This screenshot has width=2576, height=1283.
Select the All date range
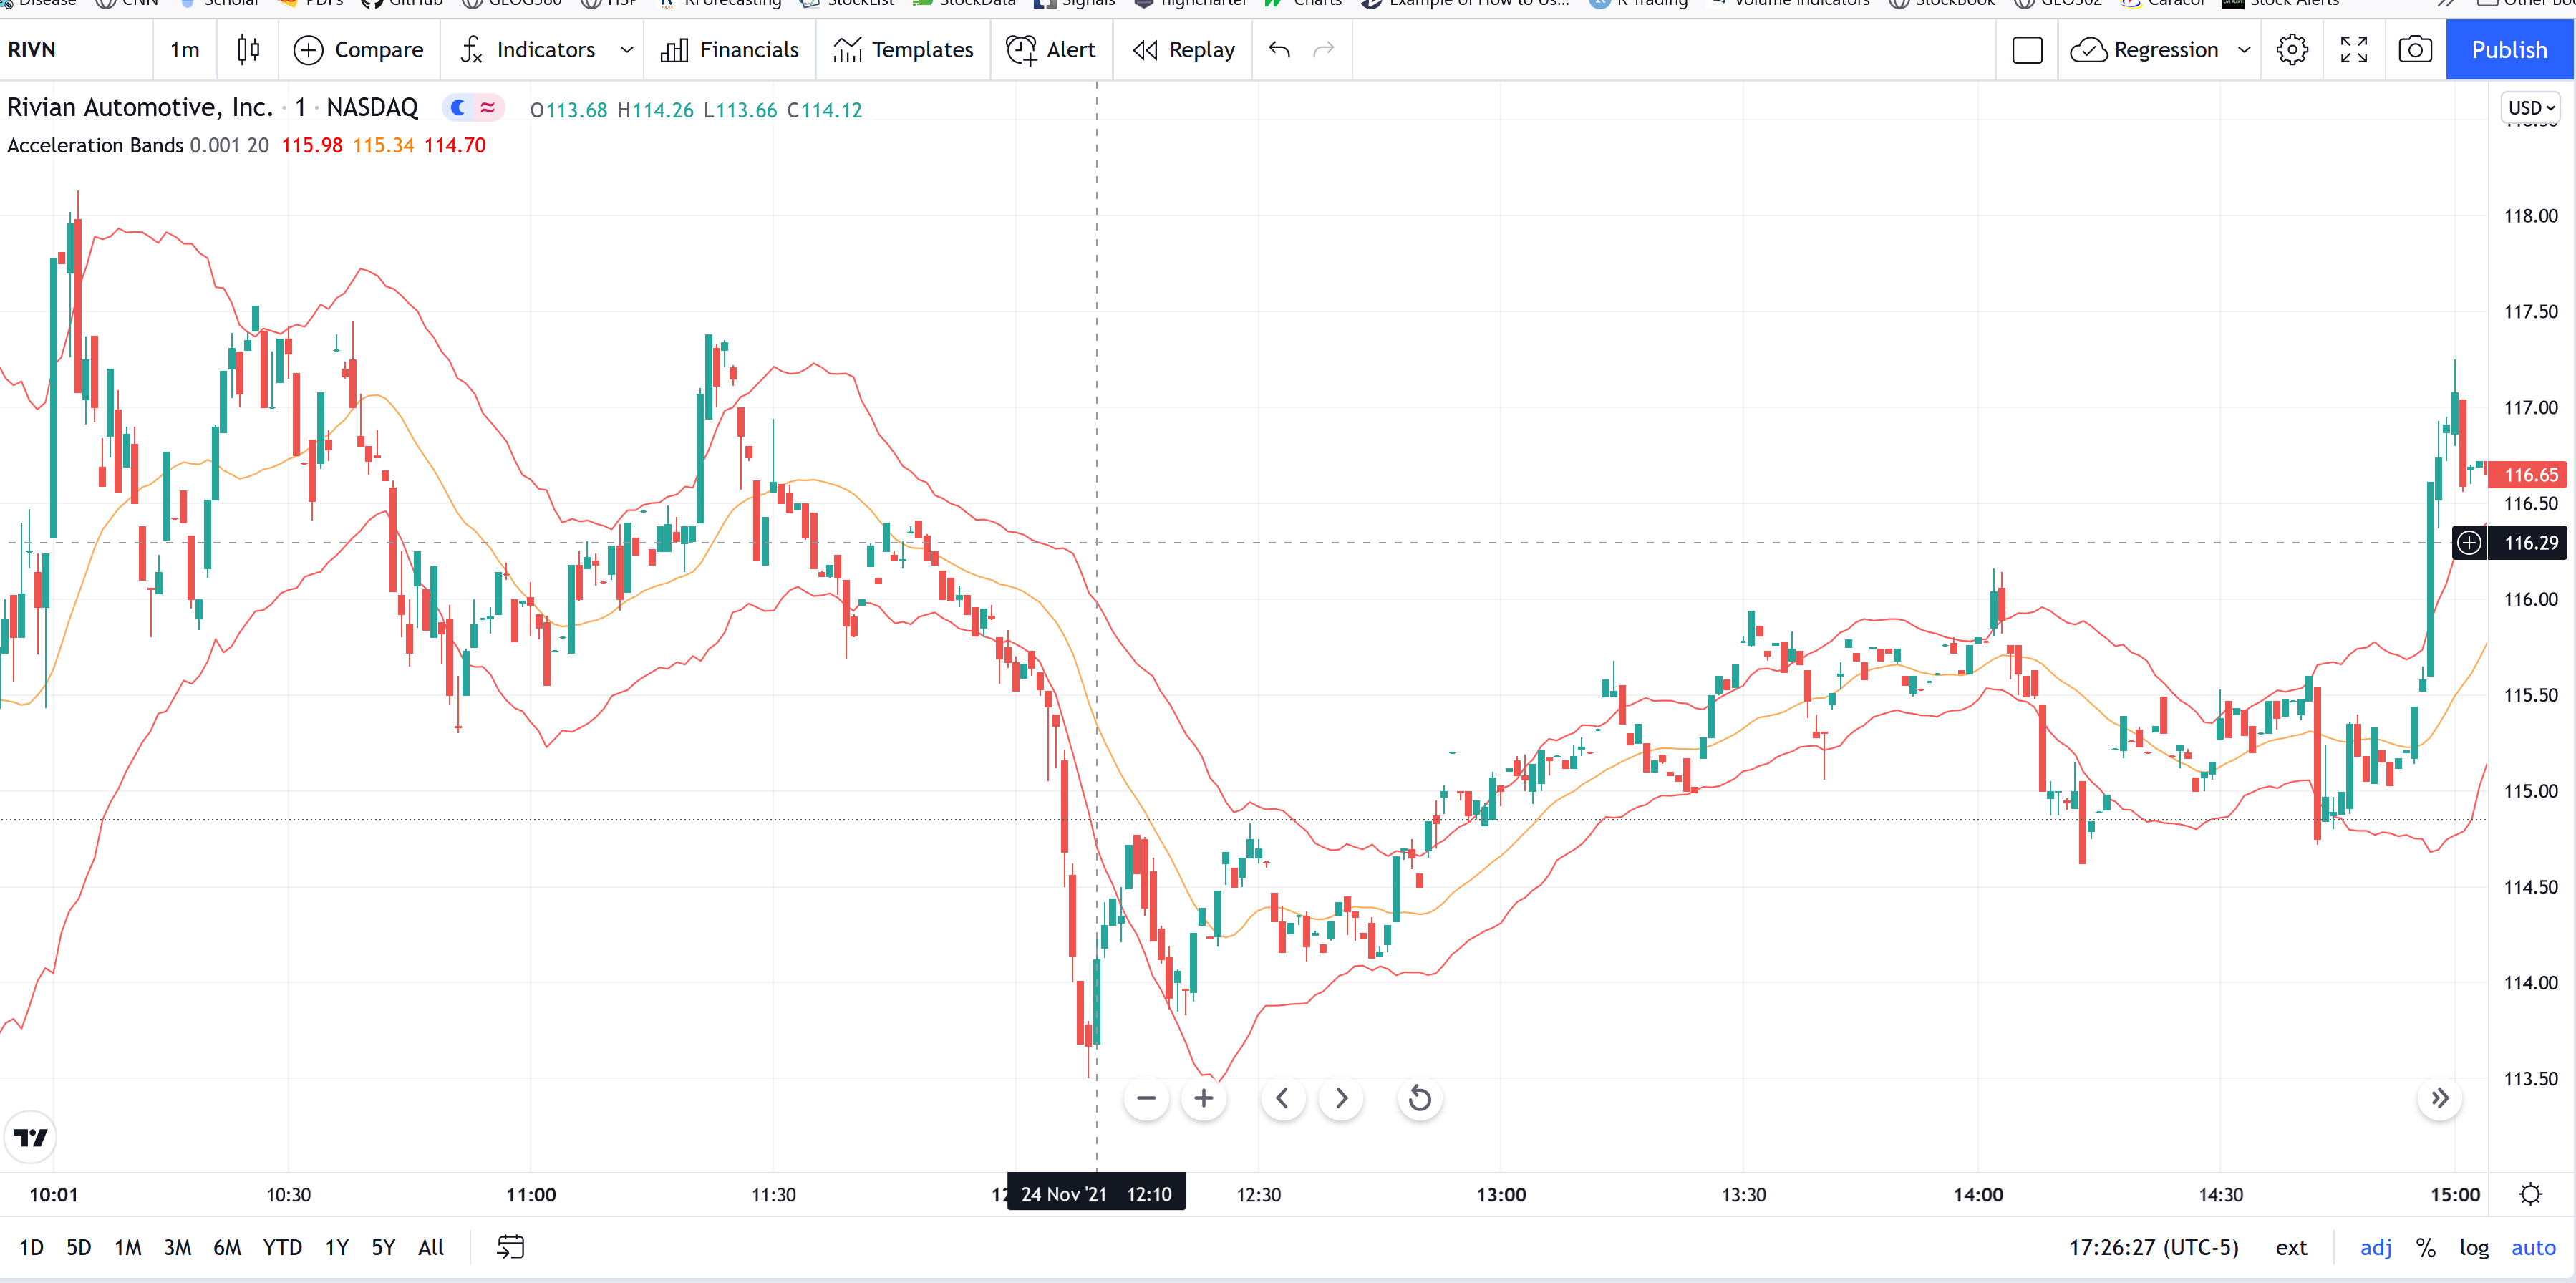pyautogui.click(x=431, y=1247)
